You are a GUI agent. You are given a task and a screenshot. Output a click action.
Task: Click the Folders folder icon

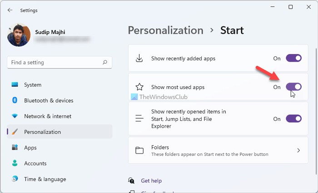click(x=140, y=150)
